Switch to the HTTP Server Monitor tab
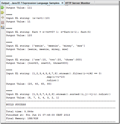The width and height of the screenshot is (120, 124). coord(78,3)
